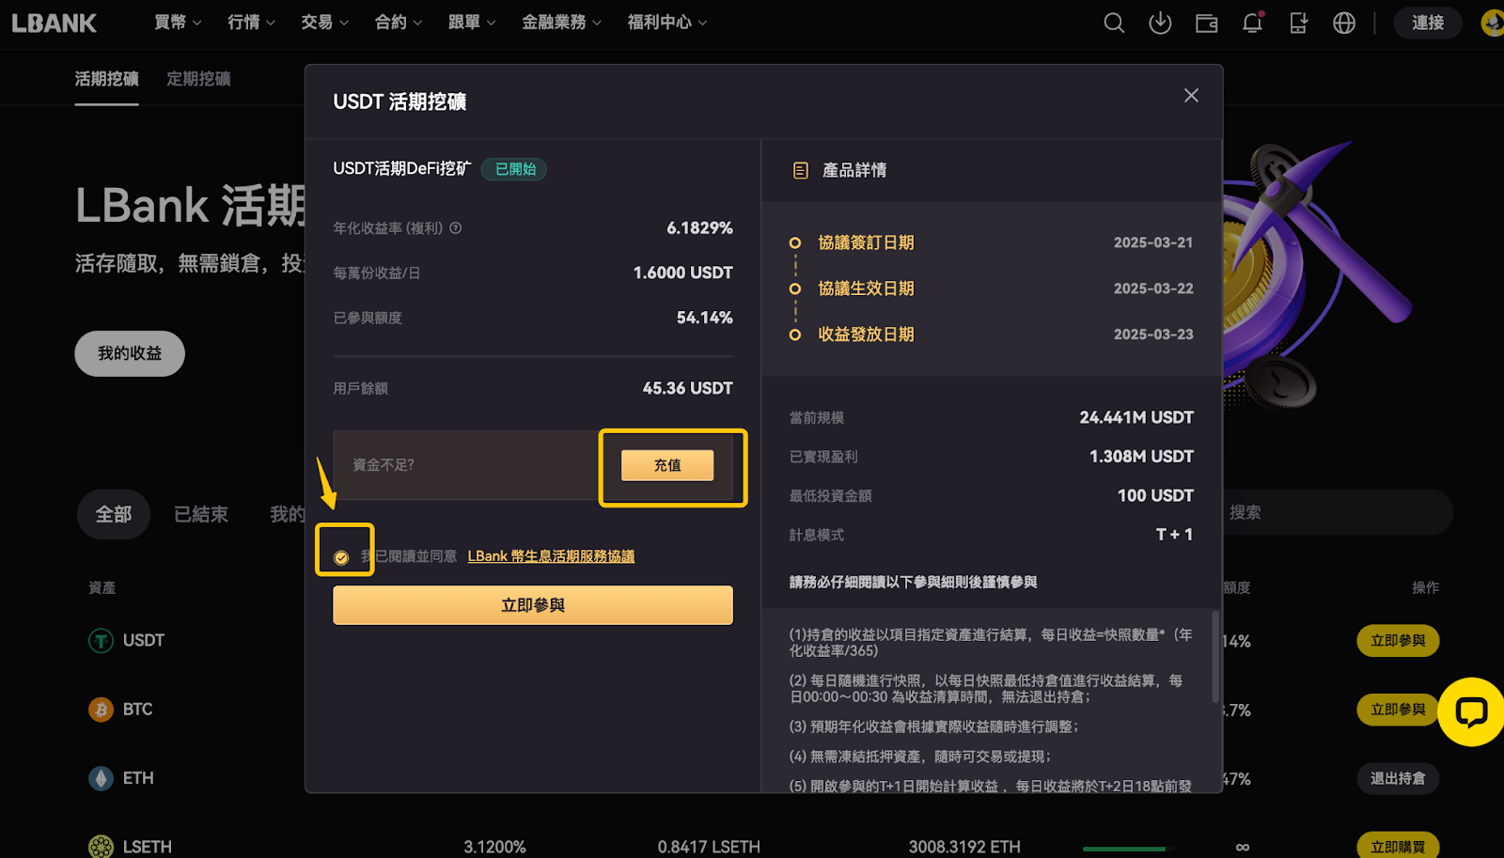Click the 連接 button
The height and width of the screenshot is (858, 1504).
[1427, 23]
